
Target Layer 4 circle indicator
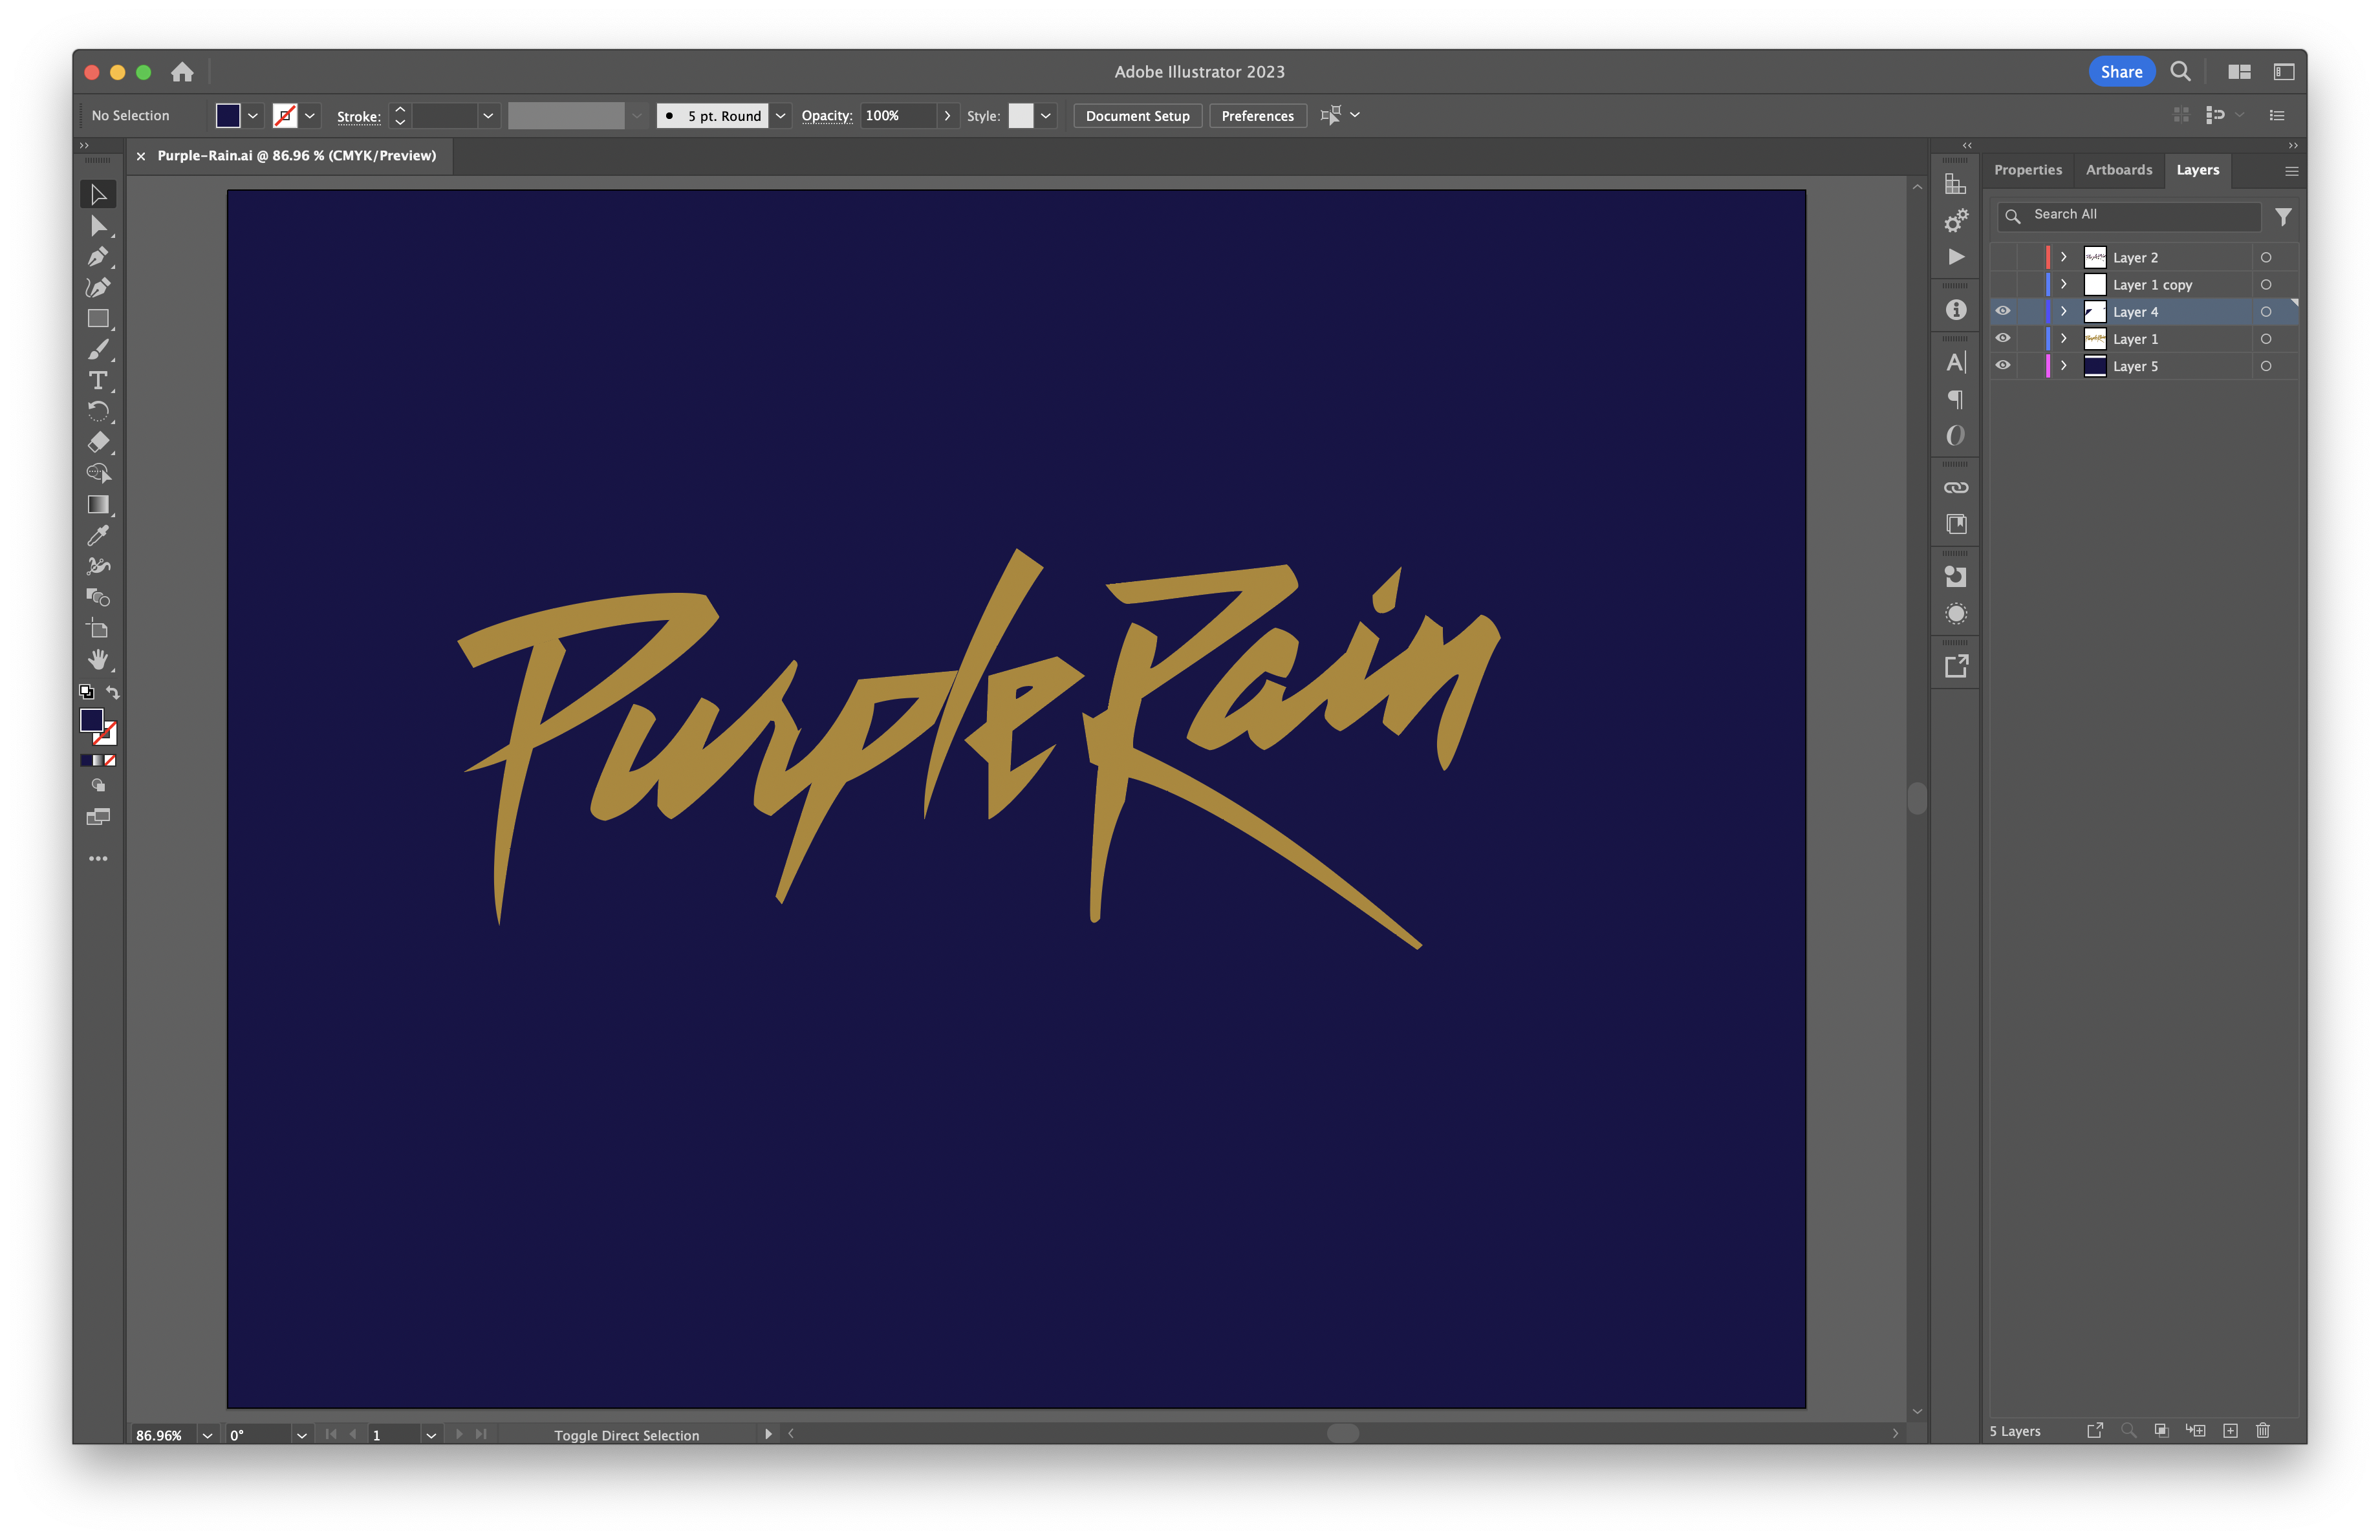2266,312
